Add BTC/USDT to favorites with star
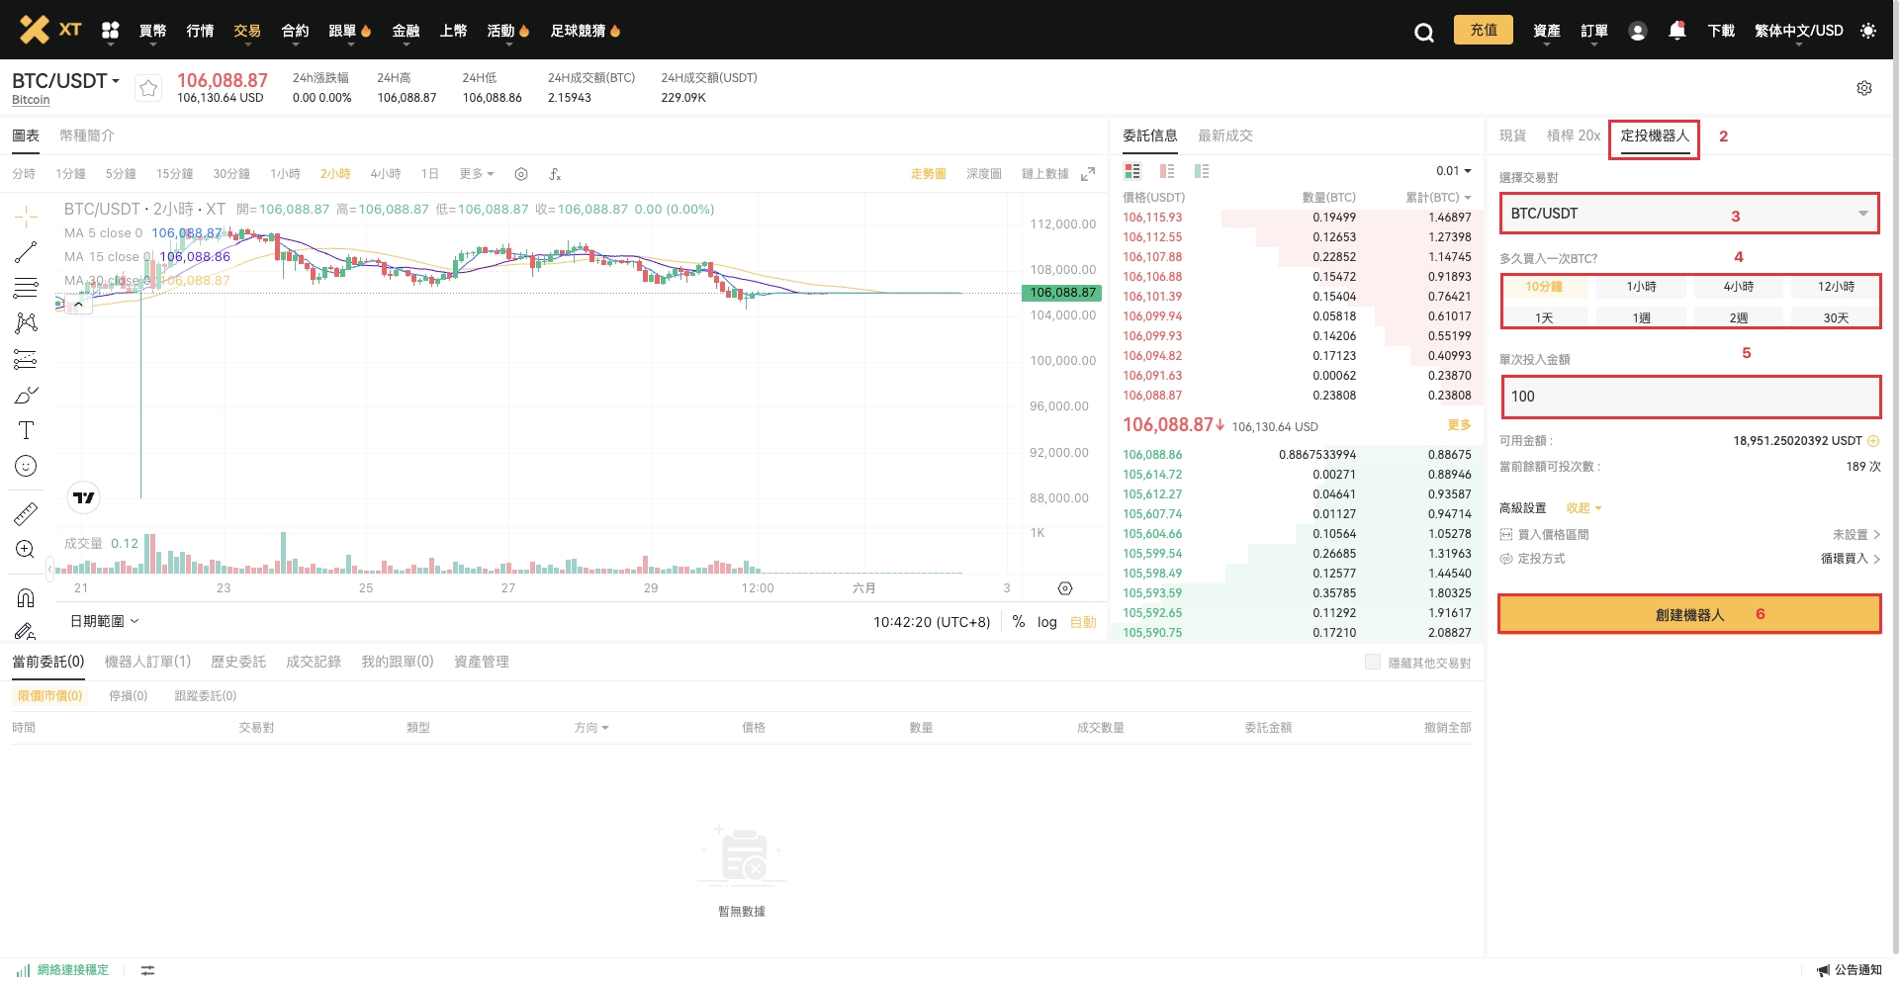Viewport: 1899px width, 981px height. [x=148, y=88]
